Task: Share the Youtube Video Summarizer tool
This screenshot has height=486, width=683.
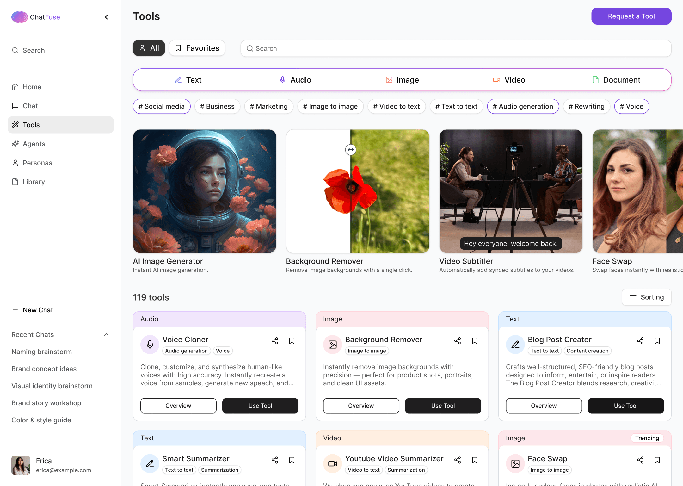Action: 458,460
